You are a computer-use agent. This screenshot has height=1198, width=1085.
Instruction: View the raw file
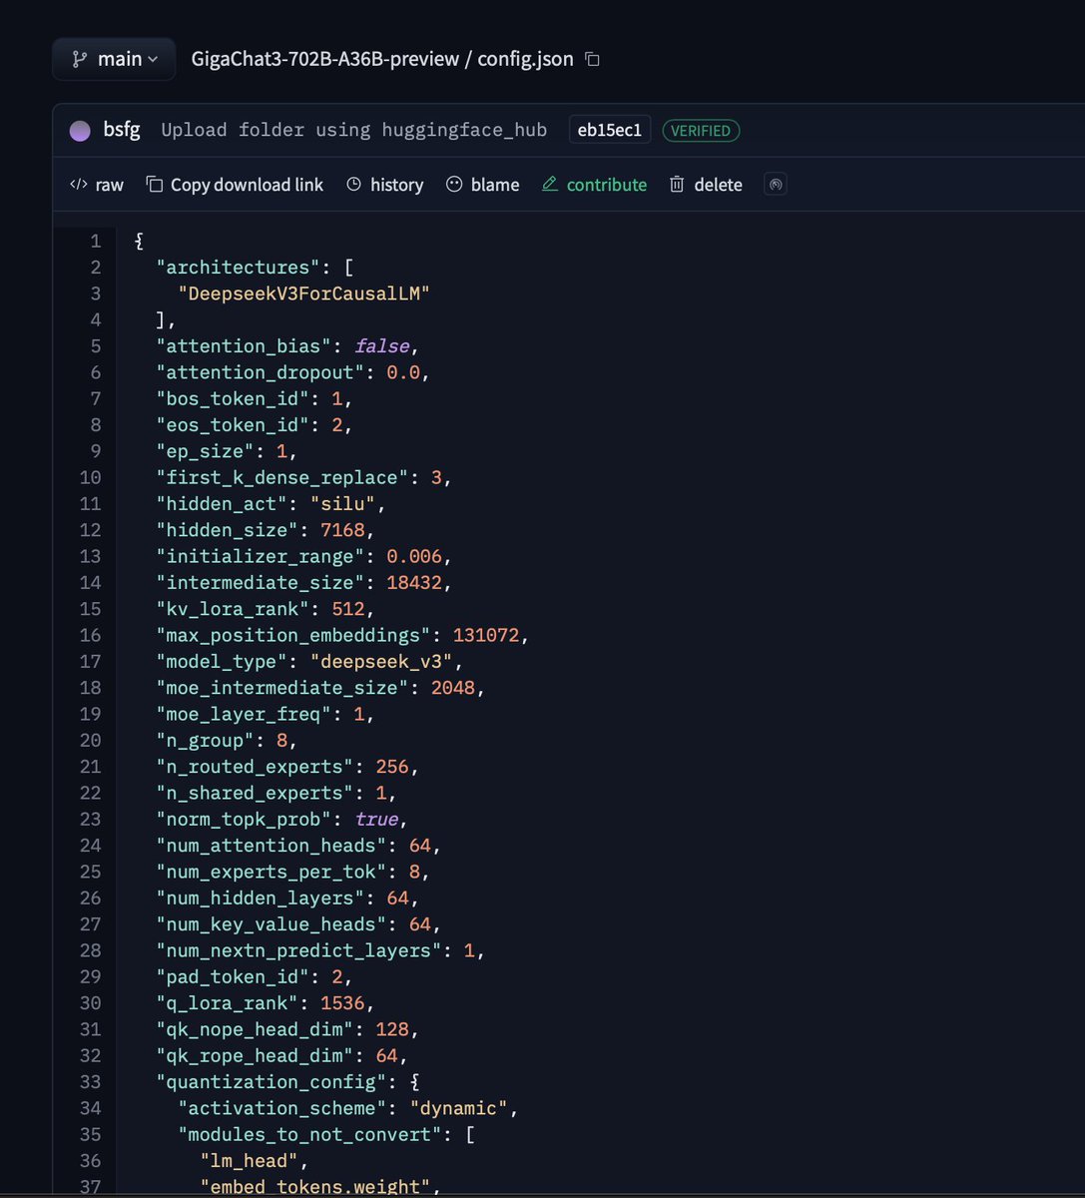[x=97, y=185]
